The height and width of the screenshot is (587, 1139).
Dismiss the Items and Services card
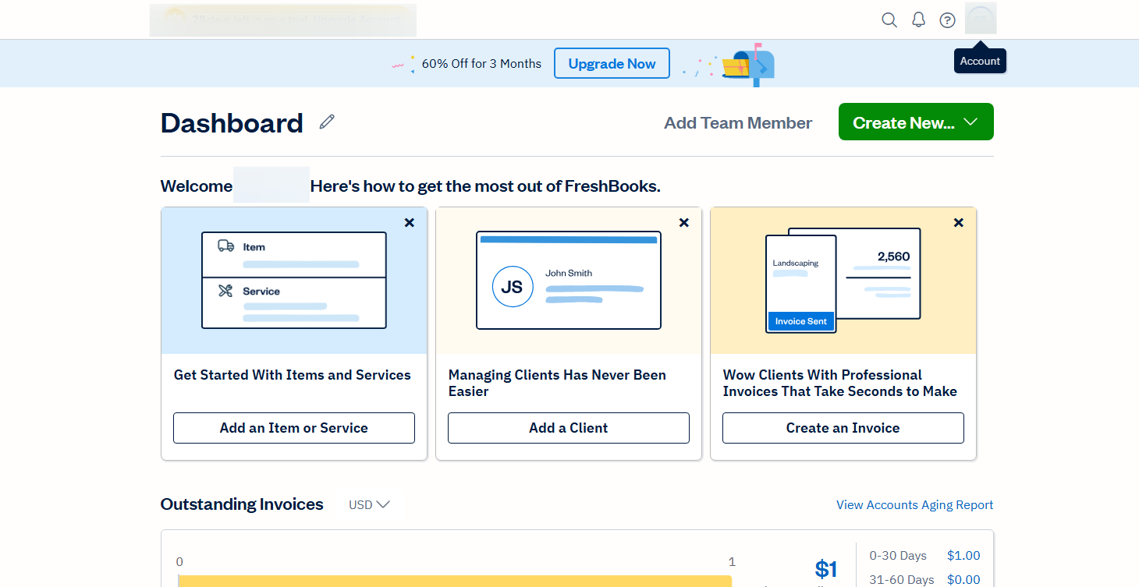[x=410, y=223]
